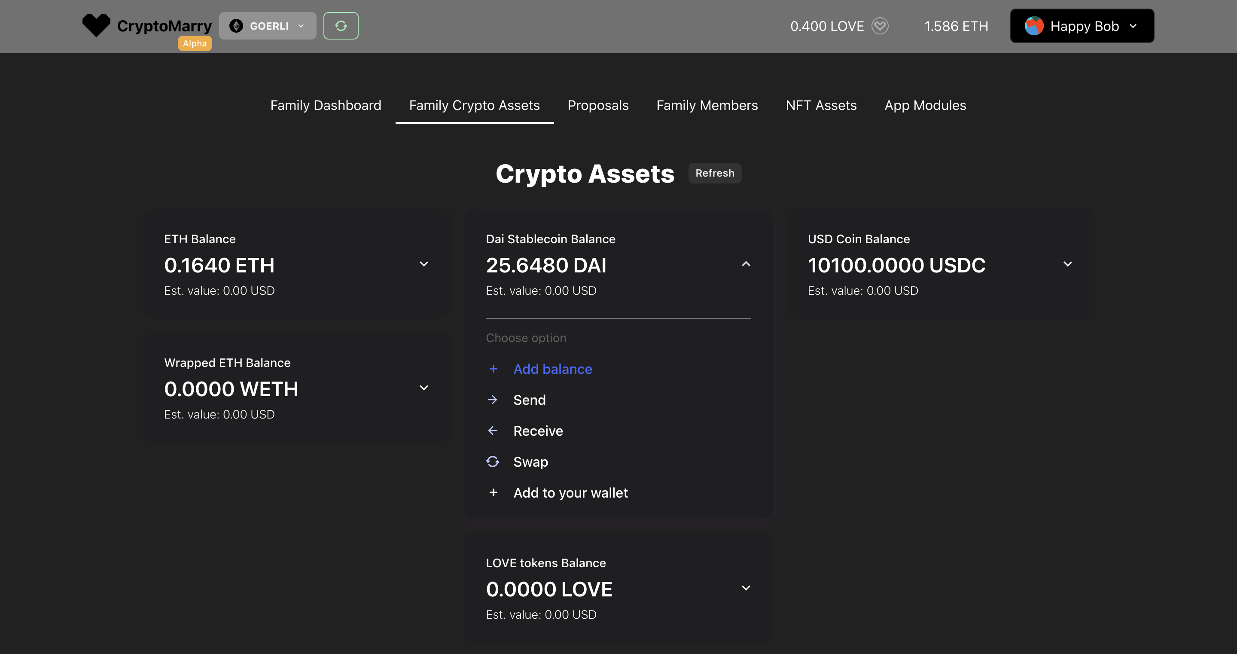Open the Happy Bob account dropdown
The height and width of the screenshot is (654, 1237).
(x=1082, y=26)
